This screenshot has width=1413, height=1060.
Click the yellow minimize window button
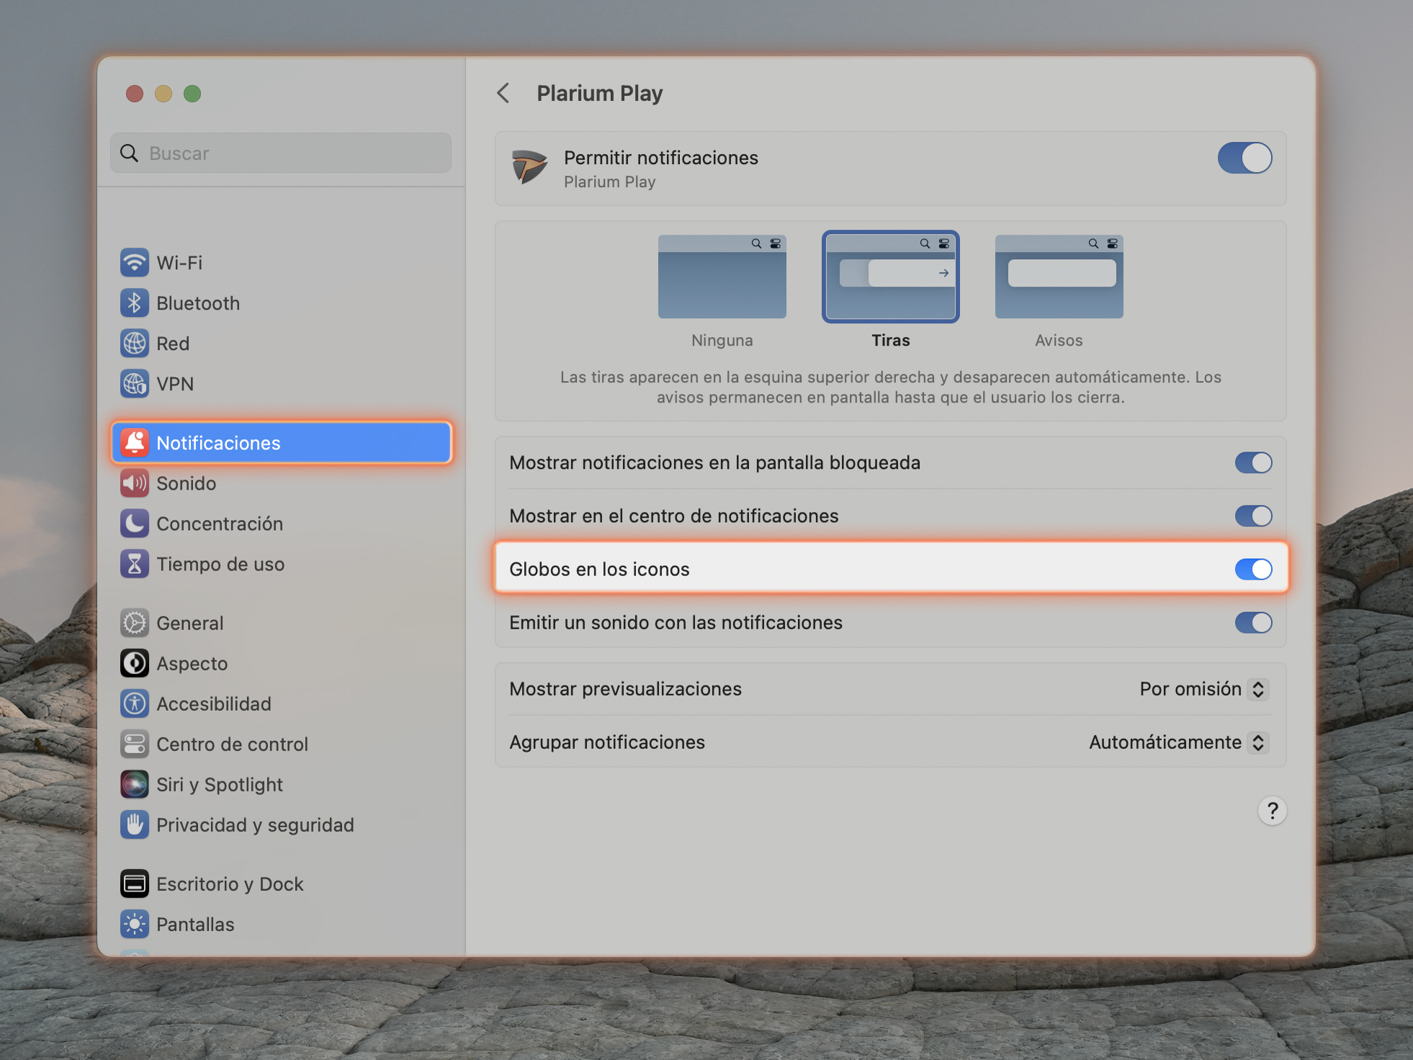pyautogui.click(x=163, y=94)
